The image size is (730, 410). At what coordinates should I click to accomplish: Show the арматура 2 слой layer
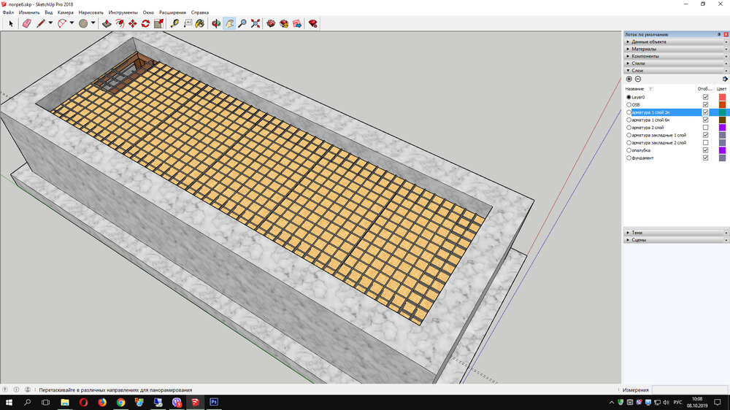point(705,128)
